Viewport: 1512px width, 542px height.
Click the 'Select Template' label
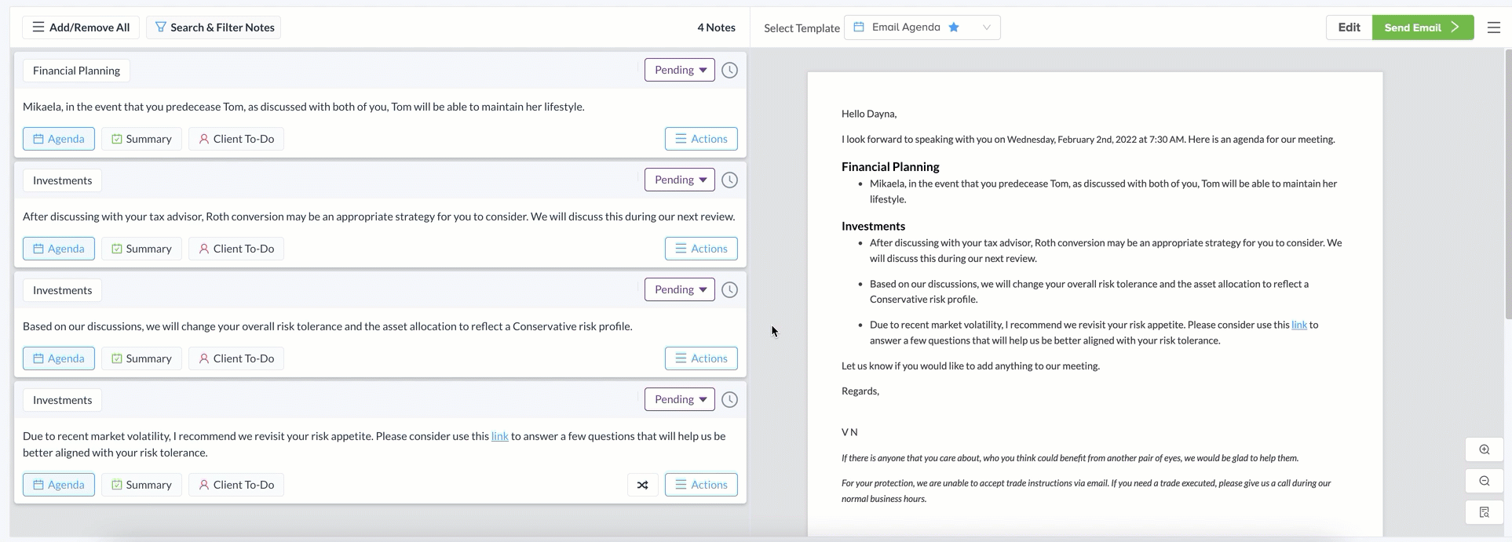click(802, 28)
